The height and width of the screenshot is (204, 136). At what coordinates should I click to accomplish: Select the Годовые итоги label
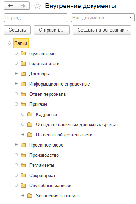point(44,64)
